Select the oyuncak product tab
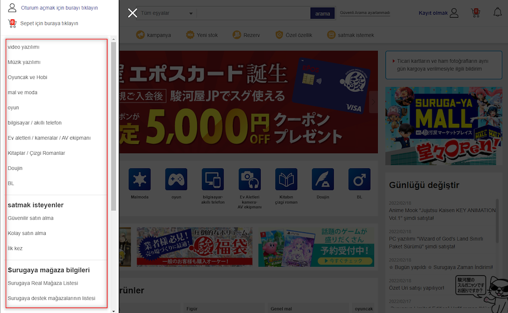This screenshot has height=313, width=508. tap(363, 309)
